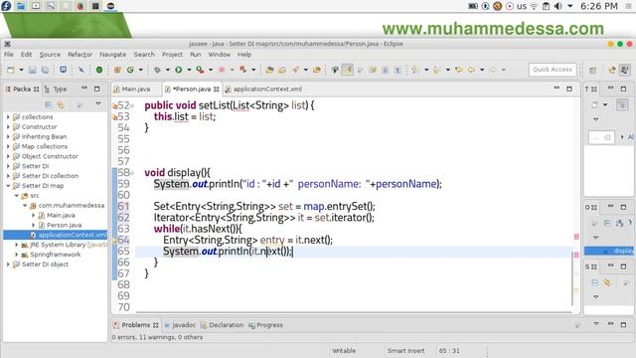Switch to the Main.java editor tab
This screenshot has height=358, width=636.
pos(132,89)
